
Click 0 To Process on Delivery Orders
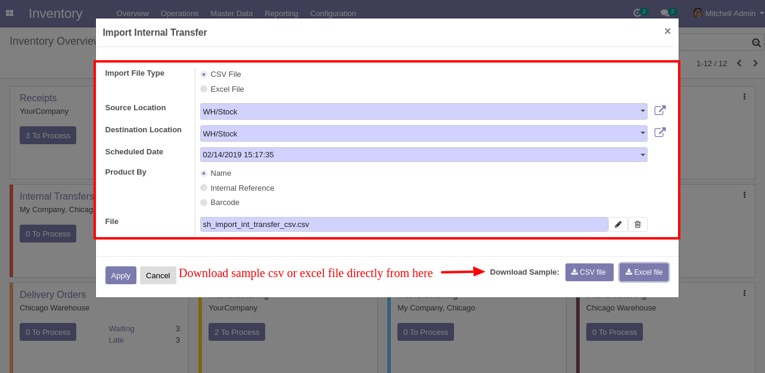click(48, 332)
